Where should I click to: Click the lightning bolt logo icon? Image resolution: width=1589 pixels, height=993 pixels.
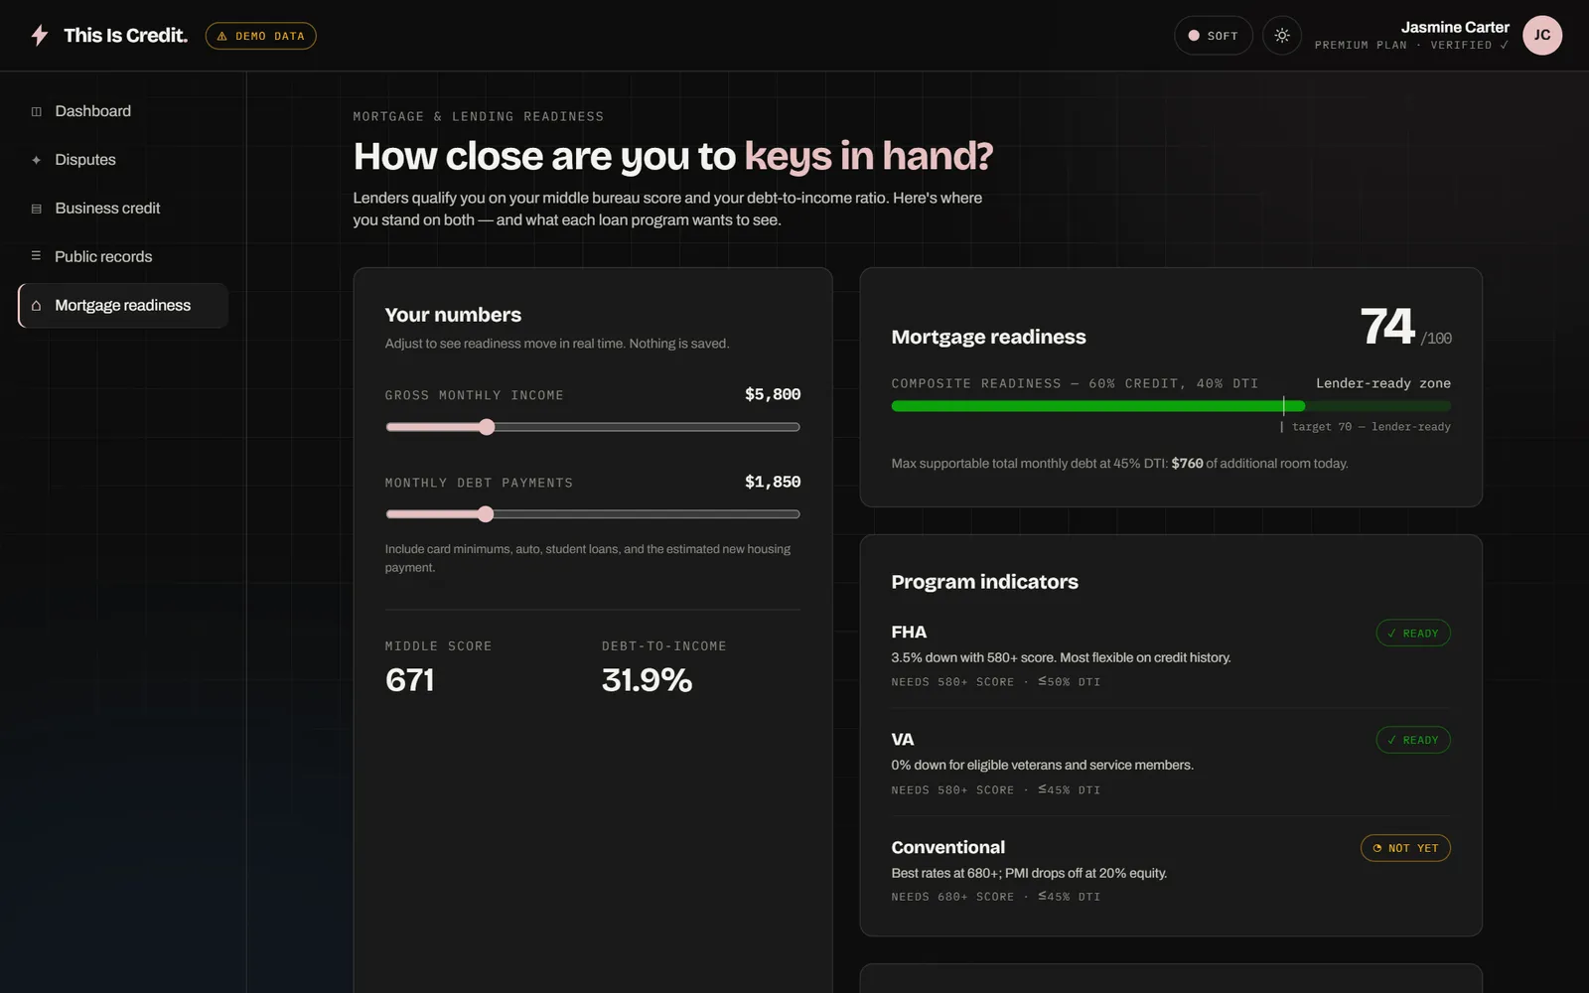coord(40,36)
